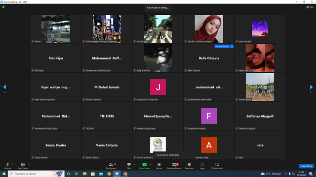Image resolution: width=316 pixels, height=177 pixels.
Task: Select the Fajar wahyu nugroho tile
Action: click(x=56, y=87)
